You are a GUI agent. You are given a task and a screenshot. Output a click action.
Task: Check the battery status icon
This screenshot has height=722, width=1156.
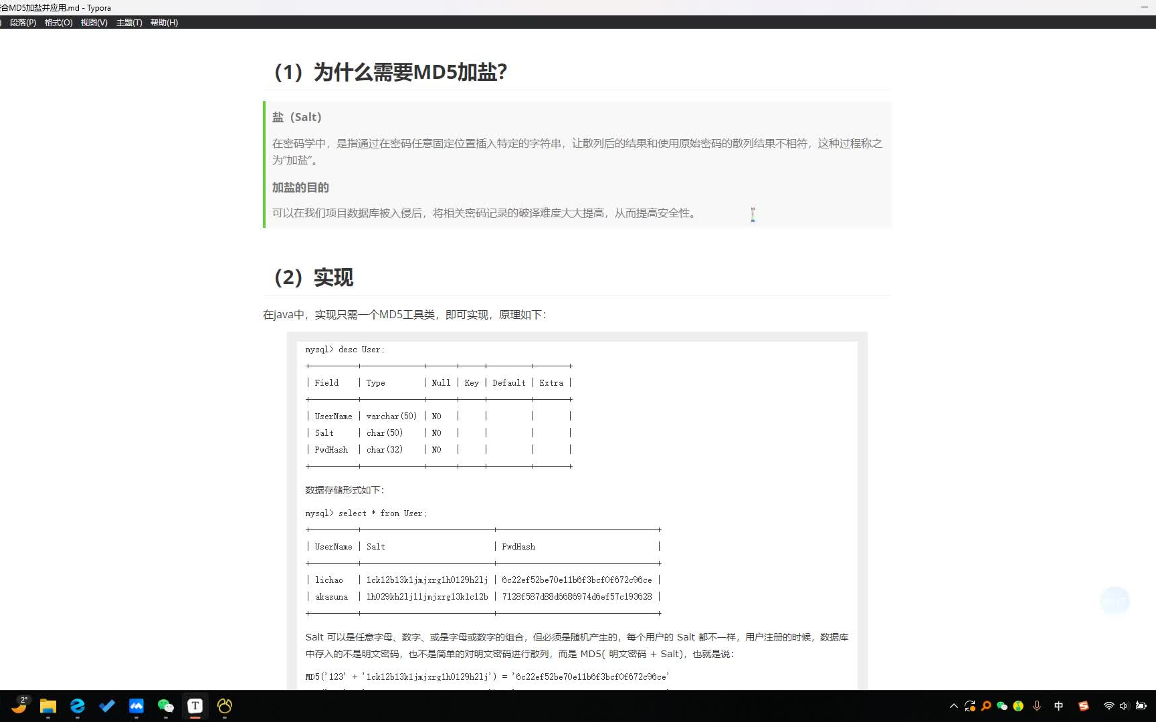point(1141,706)
